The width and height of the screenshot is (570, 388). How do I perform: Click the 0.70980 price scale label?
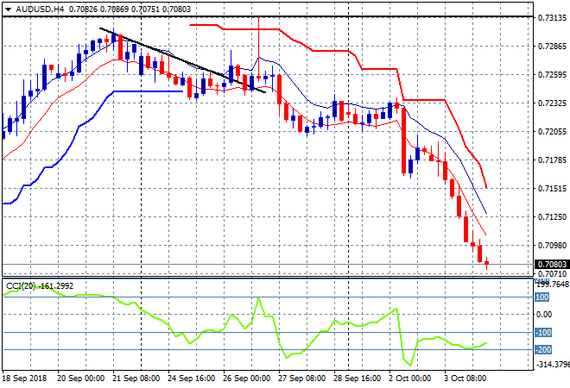[x=552, y=246]
